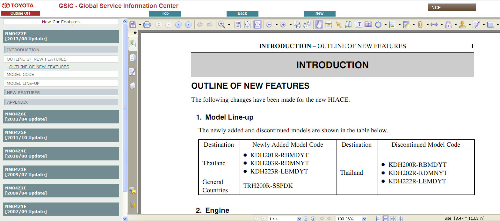Click the next view right arrow

coord(210,25)
